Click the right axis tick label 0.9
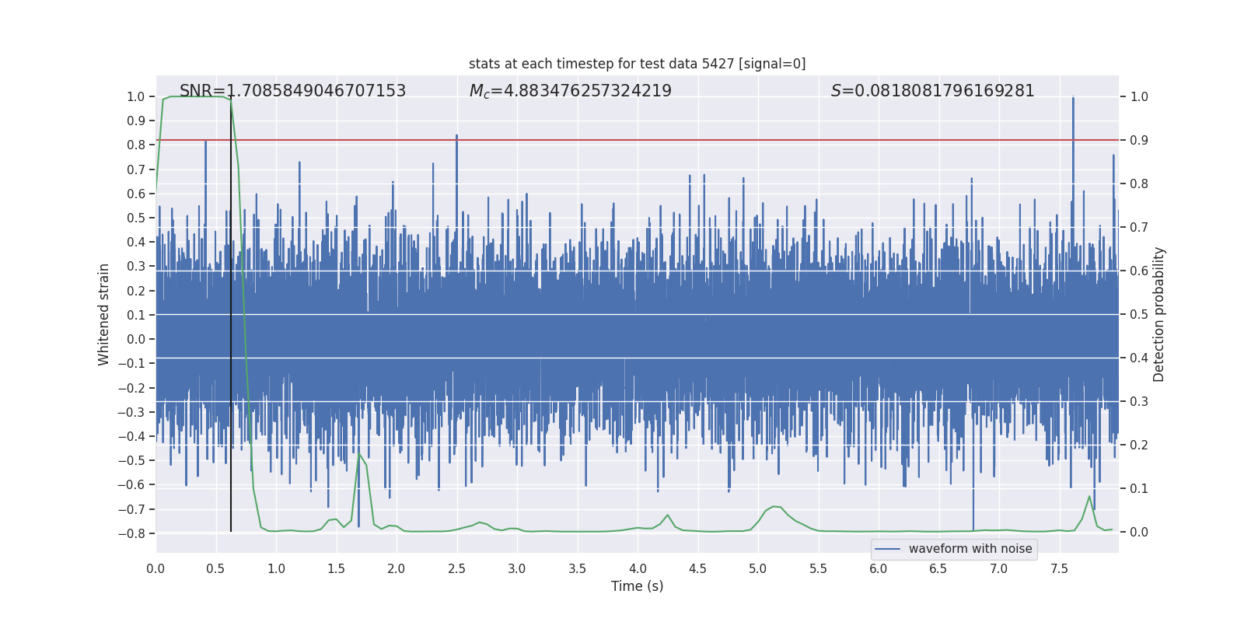The height and width of the screenshot is (622, 1244). pos(1139,140)
